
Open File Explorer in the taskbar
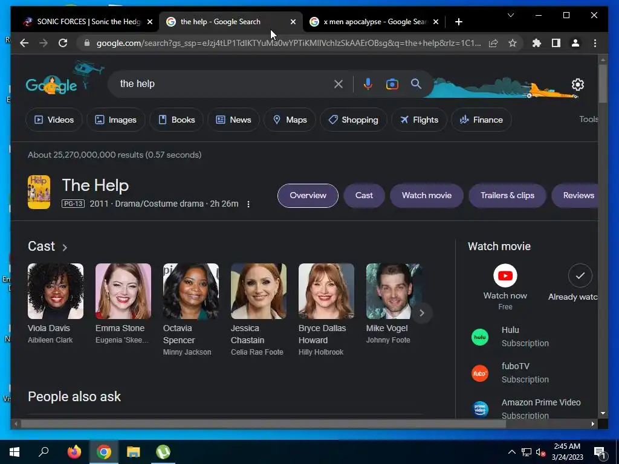(x=134, y=452)
